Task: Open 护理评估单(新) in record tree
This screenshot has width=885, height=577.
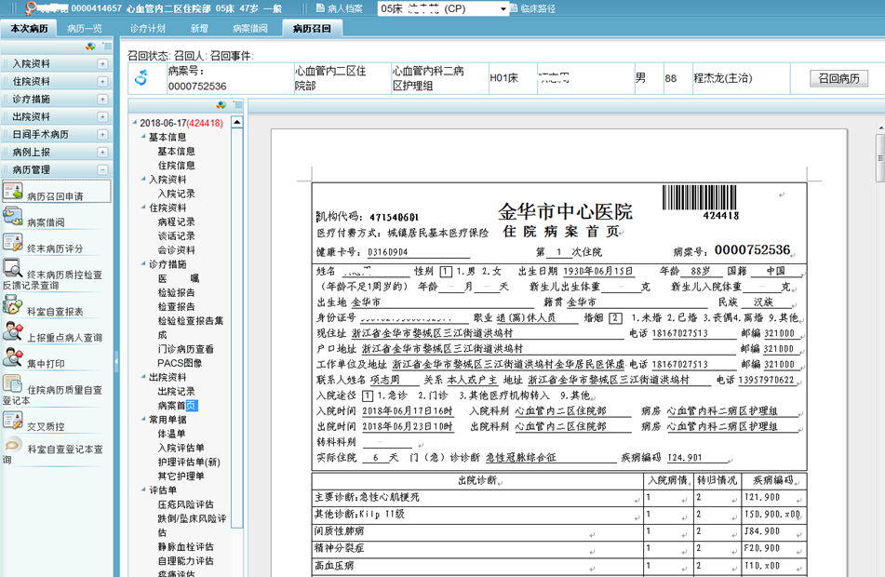Action: tap(189, 462)
